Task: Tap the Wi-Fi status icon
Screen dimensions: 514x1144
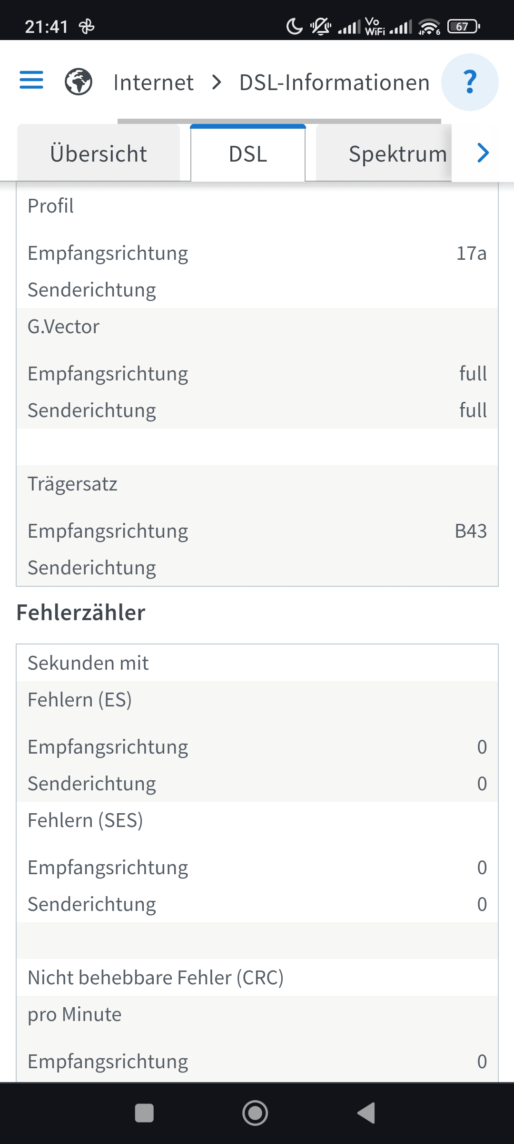Action: click(429, 27)
